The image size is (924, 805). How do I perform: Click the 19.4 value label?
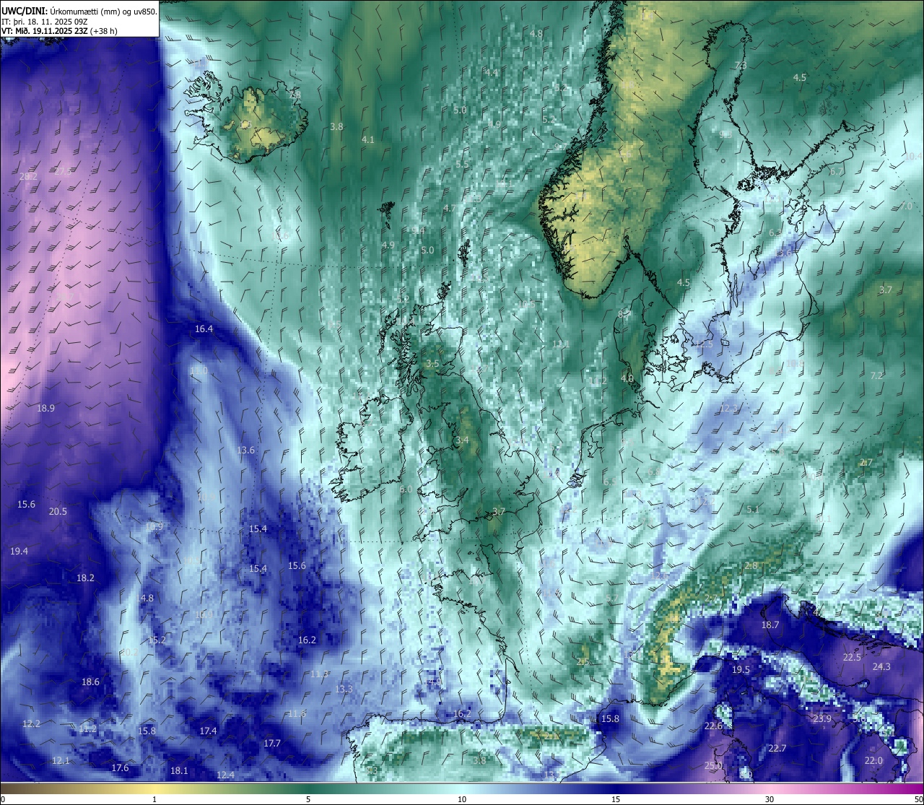coord(19,552)
